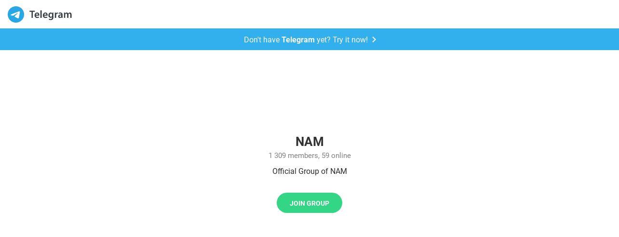Click the "Don't have" words in banner

click(x=262, y=39)
